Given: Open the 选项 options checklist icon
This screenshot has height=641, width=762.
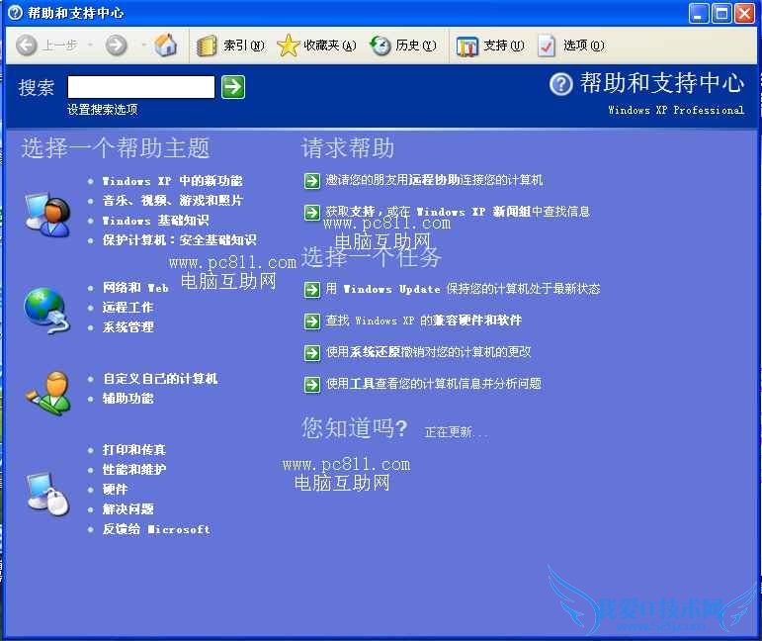Looking at the screenshot, I should (547, 46).
